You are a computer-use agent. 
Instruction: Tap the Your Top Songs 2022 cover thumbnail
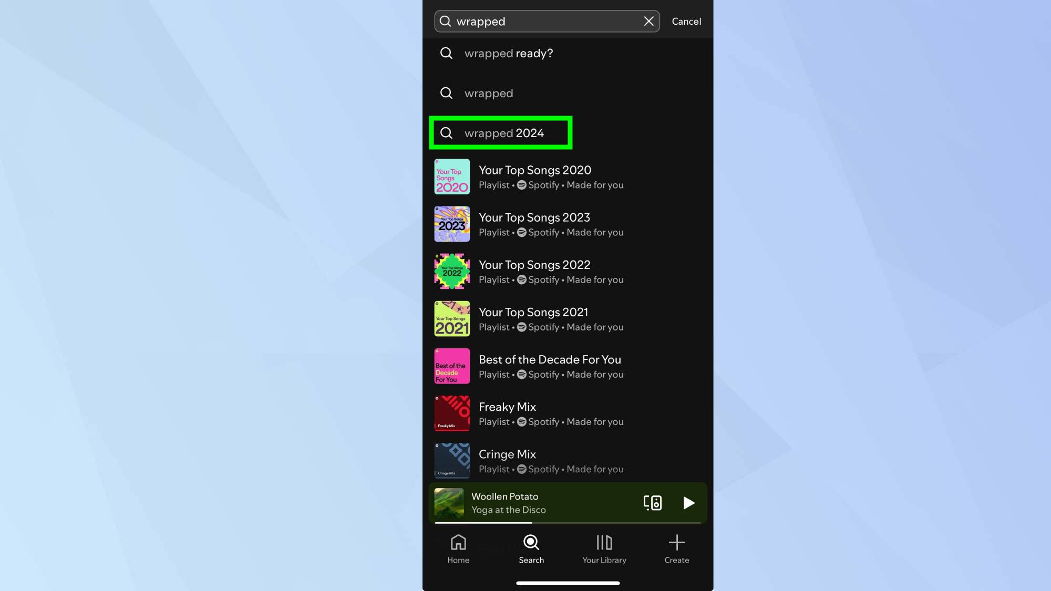[451, 271]
